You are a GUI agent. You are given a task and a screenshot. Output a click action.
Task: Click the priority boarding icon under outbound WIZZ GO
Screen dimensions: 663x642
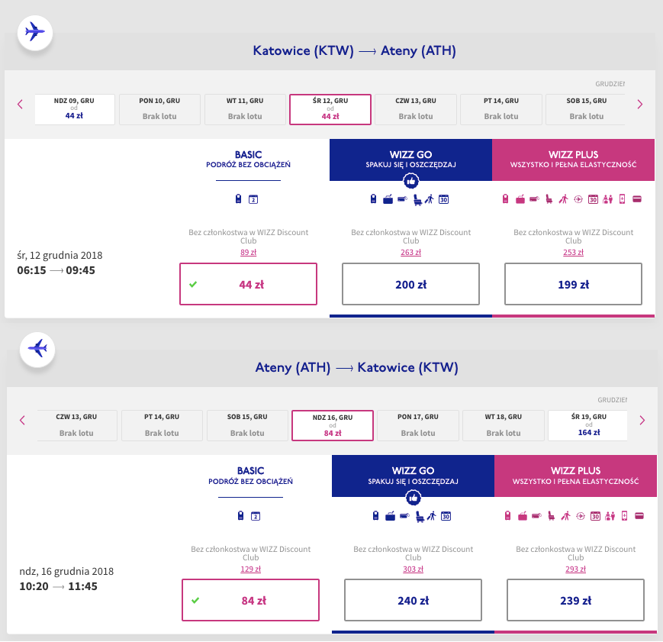[430, 199]
